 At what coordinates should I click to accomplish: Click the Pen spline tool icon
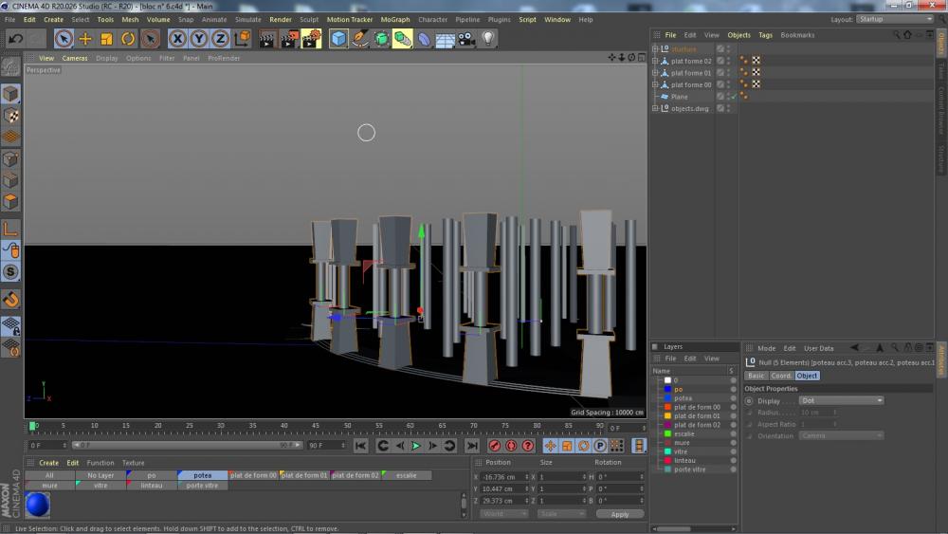click(x=360, y=39)
